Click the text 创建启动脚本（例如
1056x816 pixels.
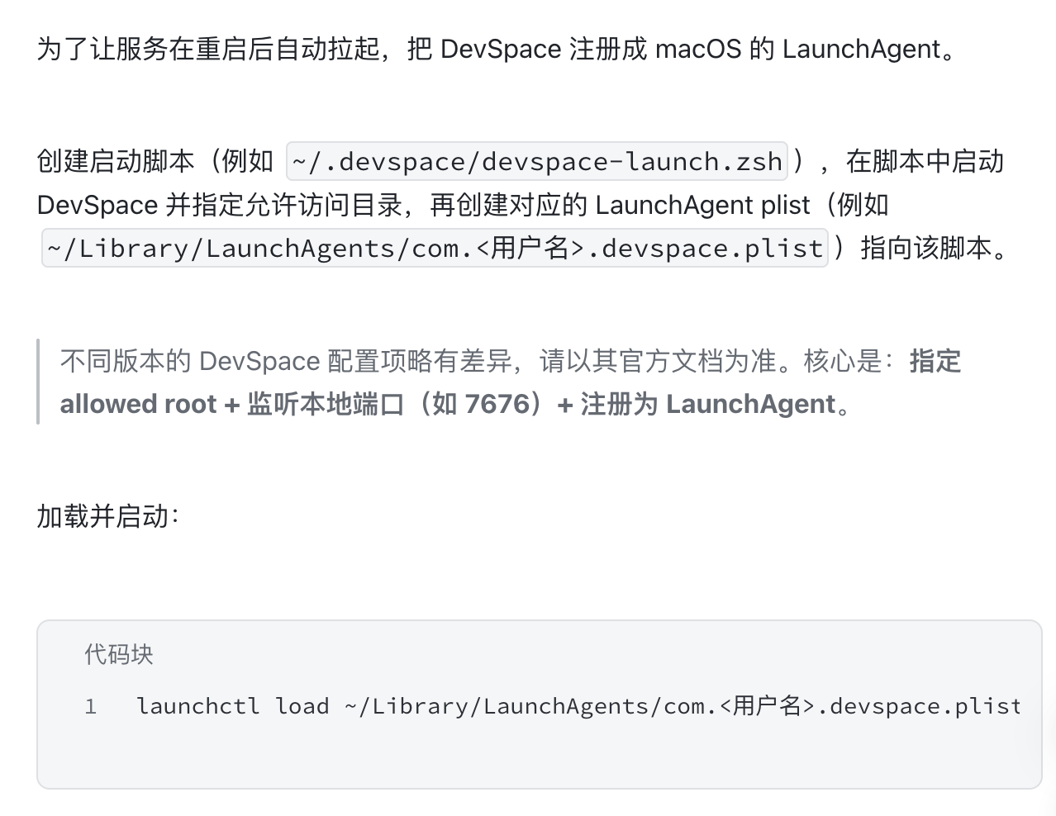coord(155,161)
